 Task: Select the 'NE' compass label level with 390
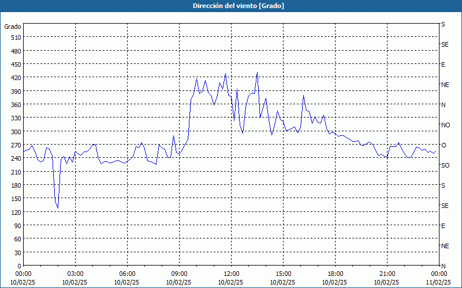[x=445, y=85]
